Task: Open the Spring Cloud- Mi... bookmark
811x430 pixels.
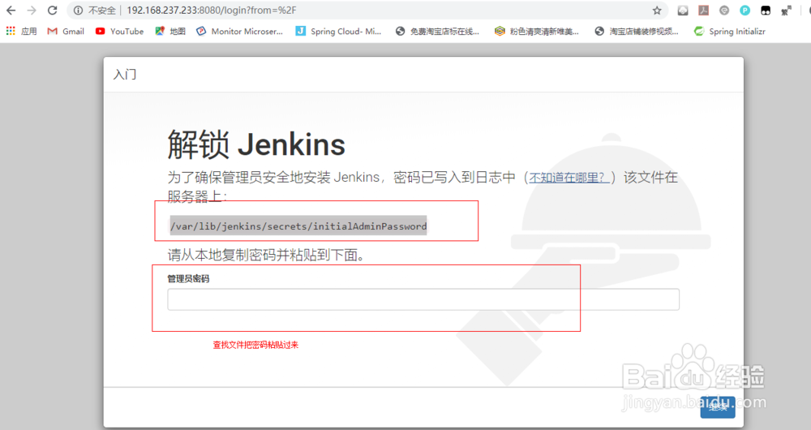Action: [x=338, y=31]
